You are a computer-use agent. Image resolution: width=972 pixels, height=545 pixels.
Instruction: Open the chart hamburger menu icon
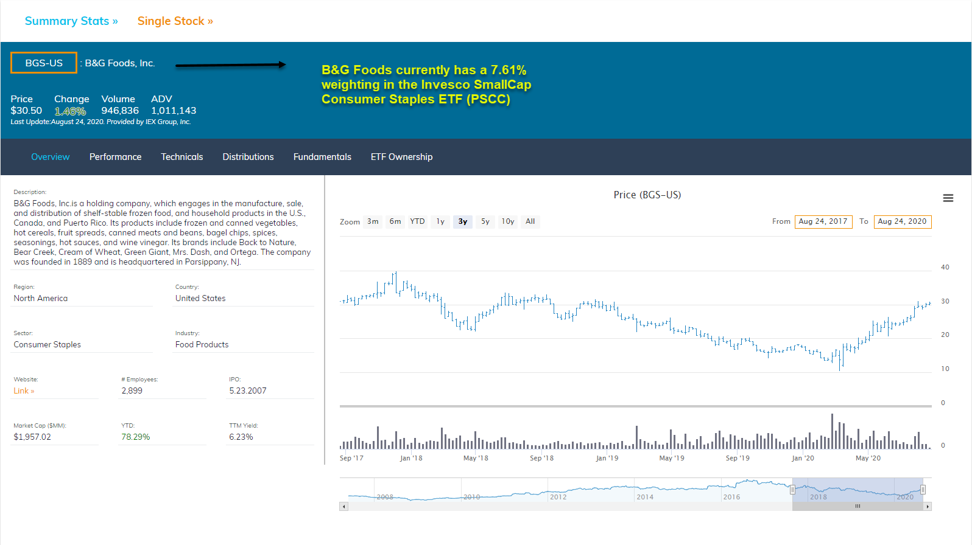948,198
